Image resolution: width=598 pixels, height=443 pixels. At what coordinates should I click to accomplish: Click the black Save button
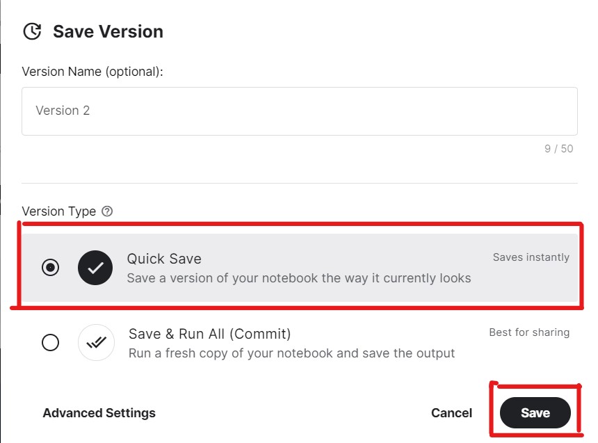pos(535,413)
